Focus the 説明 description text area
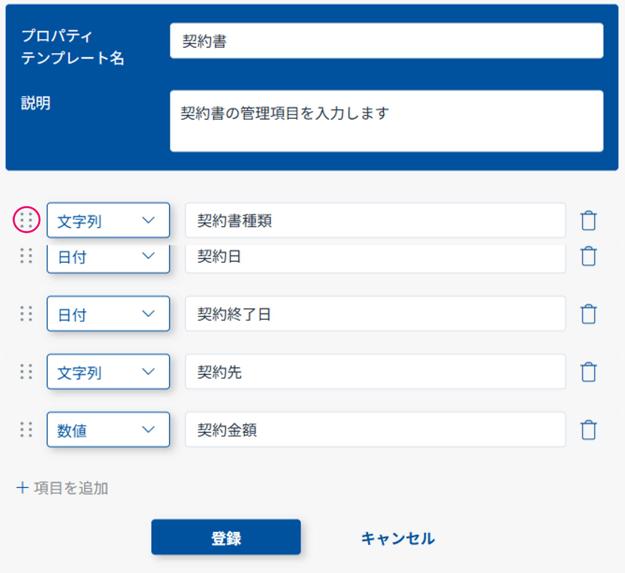The image size is (625, 573). click(386, 121)
